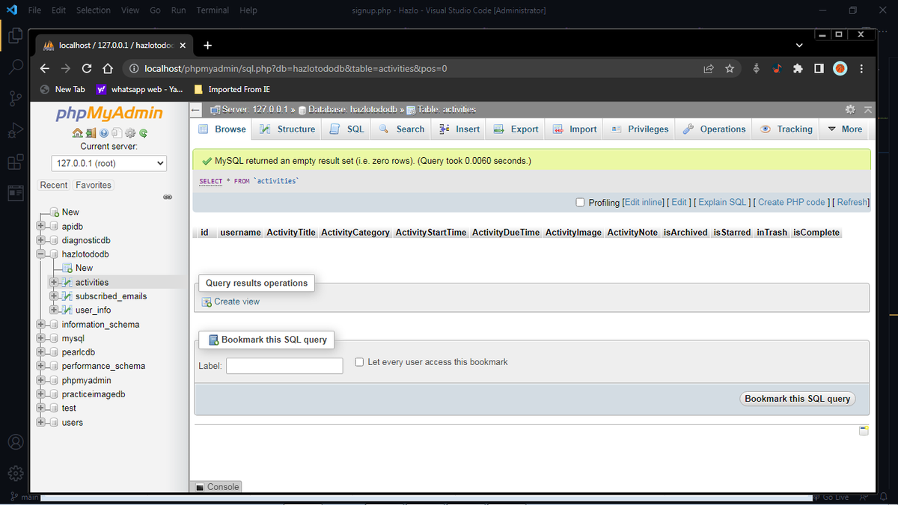Screen dimensions: 898x505
Task: Click browser Home button
Action: coord(107,68)
